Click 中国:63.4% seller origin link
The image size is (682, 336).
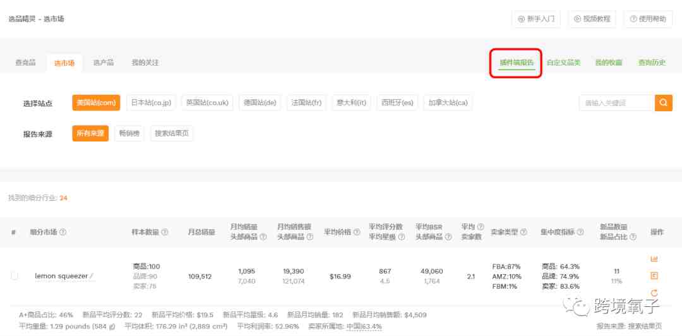click(x=364, y=327)
